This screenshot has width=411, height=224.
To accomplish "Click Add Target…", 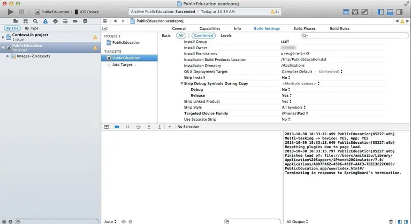I will (x=124, y=65).
